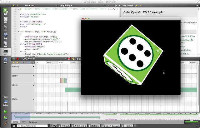Viewport: 200px width, 128px height.
Task: Close the main.cpp editor document
Action: click(x=119, y=6)
